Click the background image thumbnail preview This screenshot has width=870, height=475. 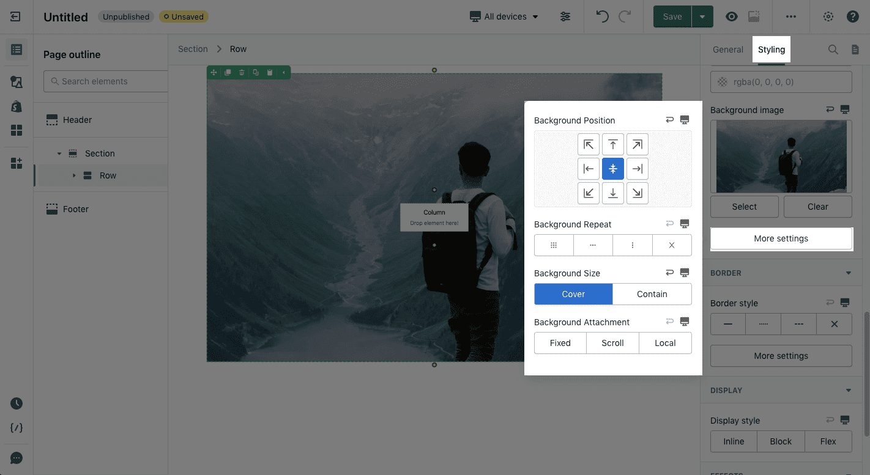pos(781,156)
